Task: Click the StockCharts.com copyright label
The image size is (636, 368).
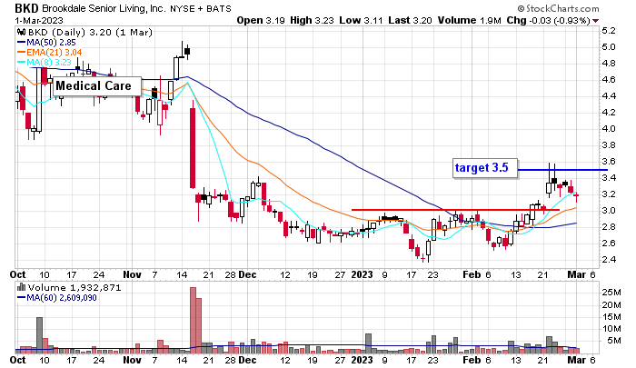Action: [558, 8]
